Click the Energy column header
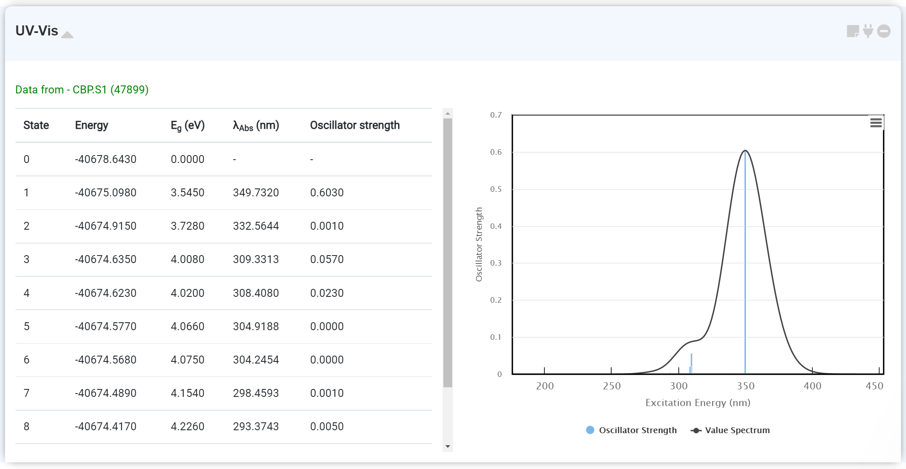Viewport: 906px width, 469px height. pyautogui.click(x=91, y=125)
